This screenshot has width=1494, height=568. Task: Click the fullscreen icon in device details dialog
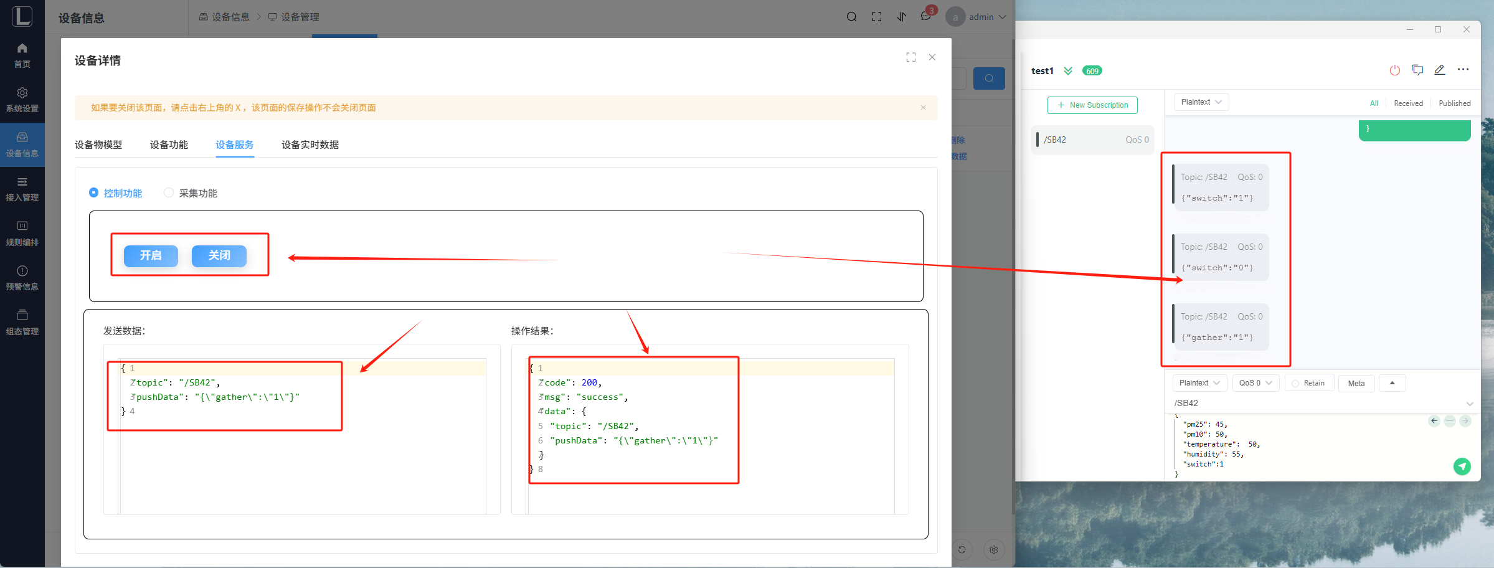pos(910,57)
